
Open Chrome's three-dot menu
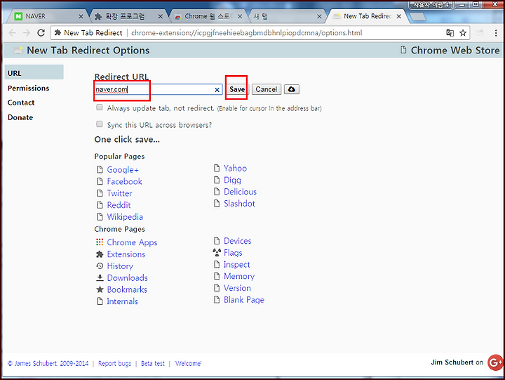(496, 32)
